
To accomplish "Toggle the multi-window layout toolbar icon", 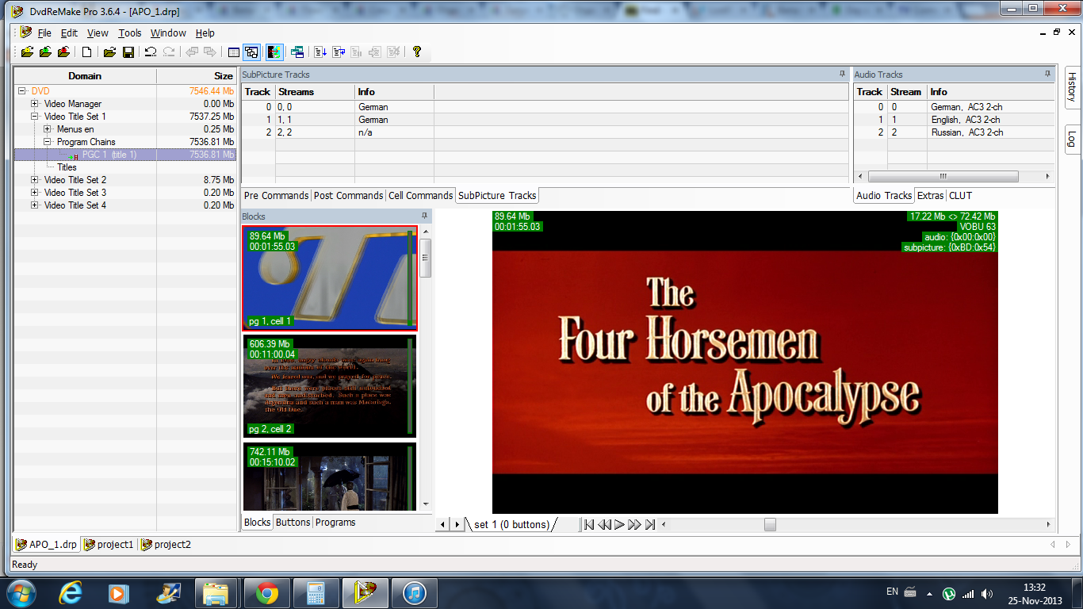I will coord(251,52).
